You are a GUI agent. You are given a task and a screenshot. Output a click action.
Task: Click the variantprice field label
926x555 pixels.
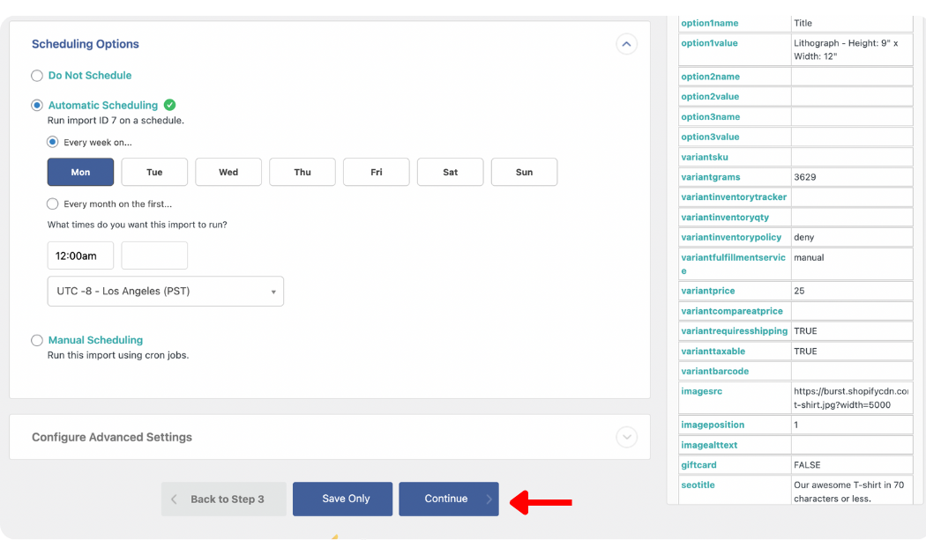click(707, 290)
